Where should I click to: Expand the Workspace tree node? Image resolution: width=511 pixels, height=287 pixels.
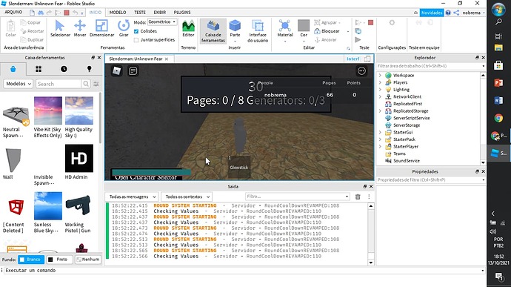pos(380,75)
